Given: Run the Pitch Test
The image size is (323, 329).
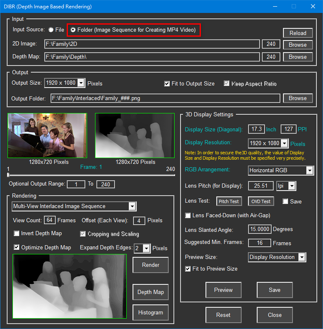Looking at the screenshot, I should (x=229, y=201).
